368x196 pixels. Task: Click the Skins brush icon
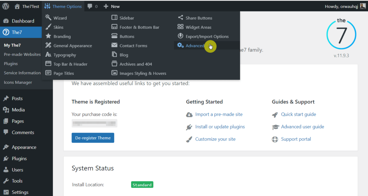pos(48,27)
